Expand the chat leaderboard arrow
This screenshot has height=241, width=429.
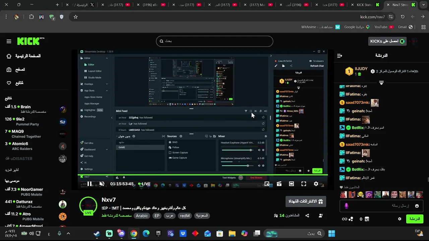pos(381,83)
